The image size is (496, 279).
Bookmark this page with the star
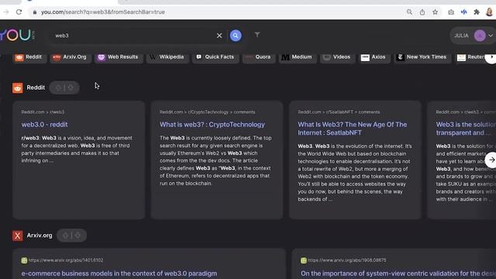click(x=436, y=12)
